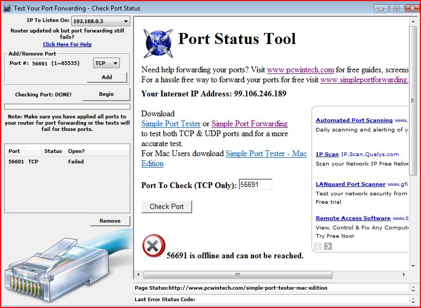Click the red X offline status icon

(153, 246)
